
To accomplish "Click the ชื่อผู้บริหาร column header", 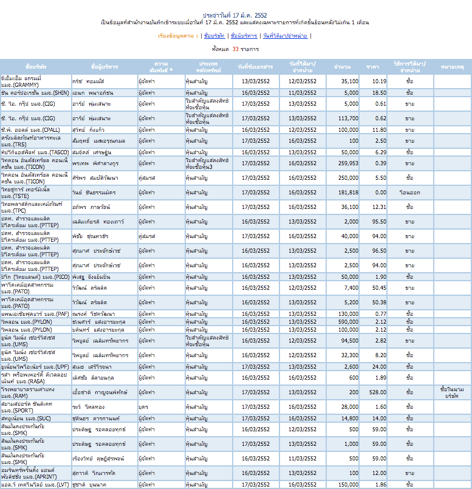I will [104, 67].
